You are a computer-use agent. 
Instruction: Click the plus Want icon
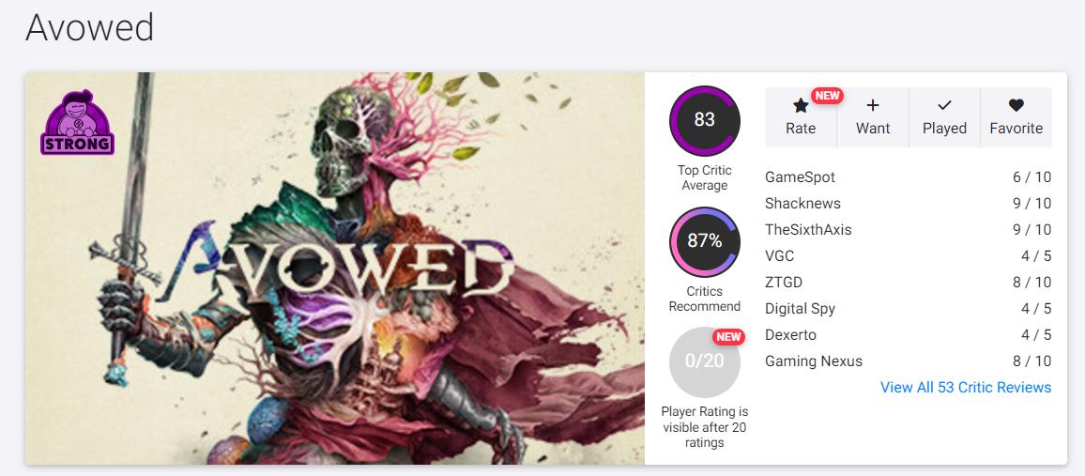pyautogui.click(x=873, y=106)
